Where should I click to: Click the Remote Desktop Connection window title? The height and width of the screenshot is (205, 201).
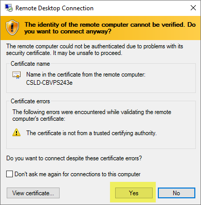(x=54, y=8)
